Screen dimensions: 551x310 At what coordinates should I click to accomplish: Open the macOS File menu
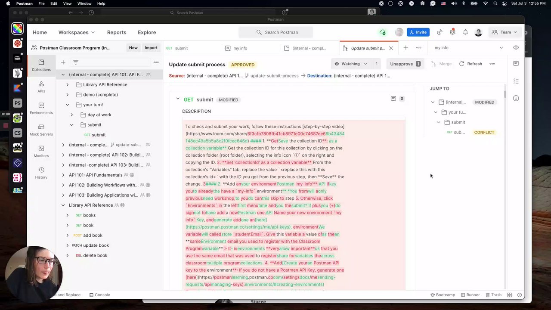[x=41, y=3]
